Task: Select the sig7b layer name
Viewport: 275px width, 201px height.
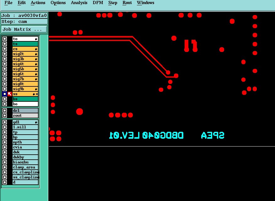Action: coord(25,79)
